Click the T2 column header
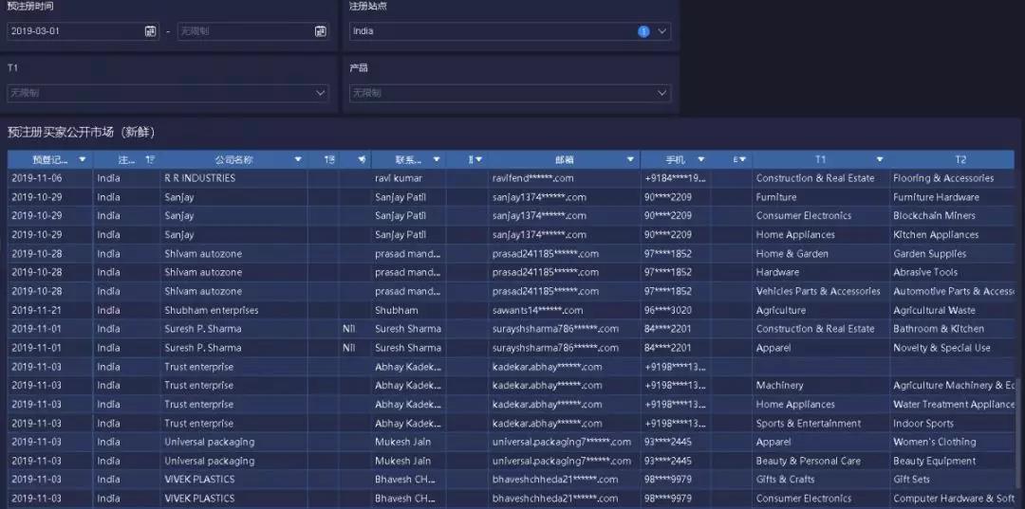 [x=960, y=160]
